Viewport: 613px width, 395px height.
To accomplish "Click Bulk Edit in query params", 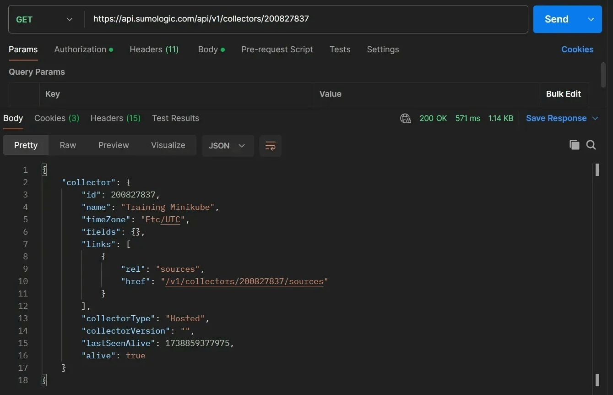I will tap(563, 94).
